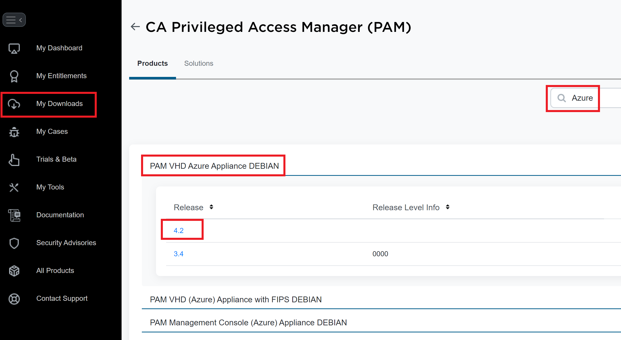Switch to the Solutions tab
Image resolution: width=621 pixels, height=340 pixels.
click(199, 63)
